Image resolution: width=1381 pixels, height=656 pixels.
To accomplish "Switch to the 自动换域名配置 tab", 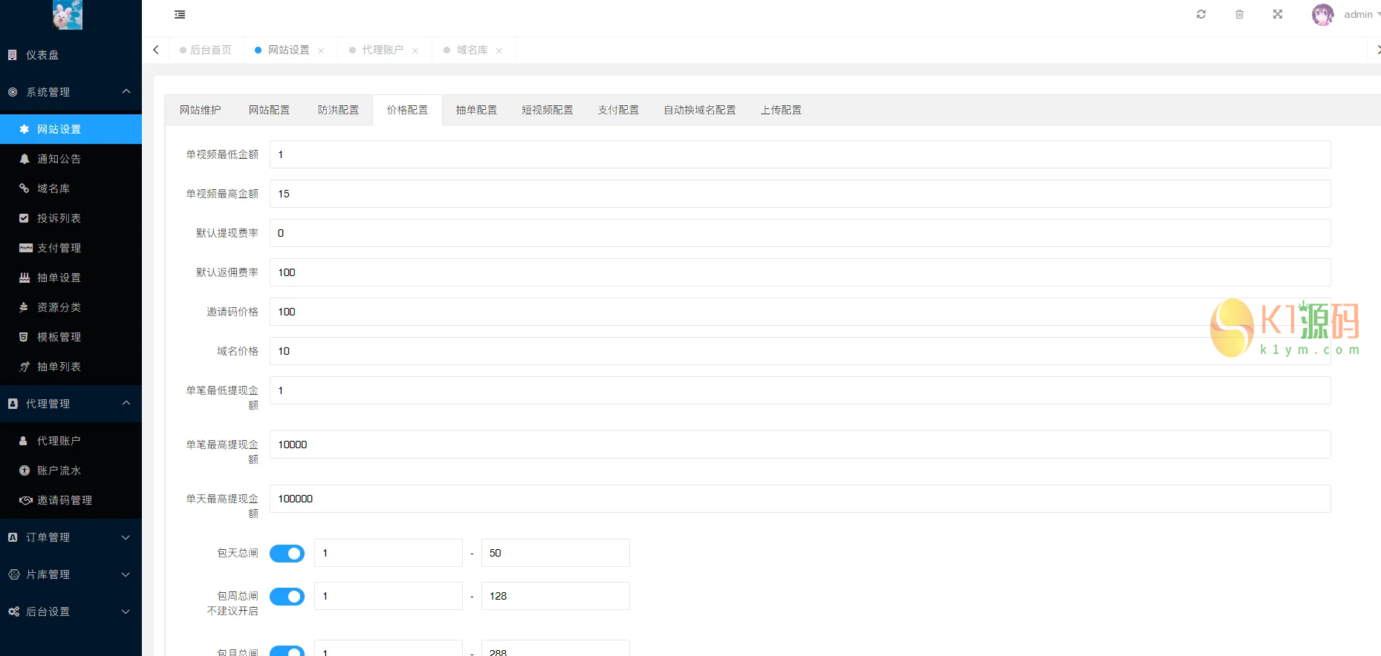I will pos(700,110).
